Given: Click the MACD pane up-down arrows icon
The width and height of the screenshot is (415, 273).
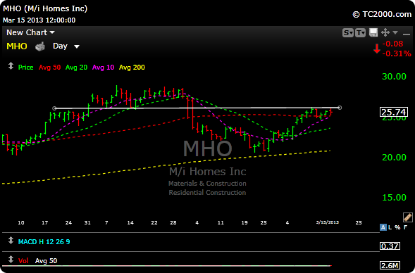Looking at the screenshot, I should [x=11, y=241].
